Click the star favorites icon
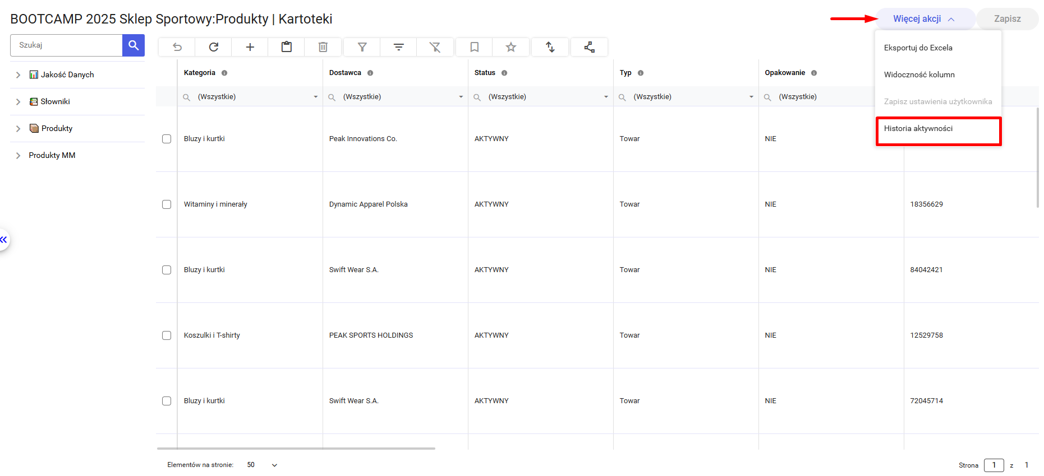Image resolution: width=1044 pixels, height=476 pixels. pos(510,47)
